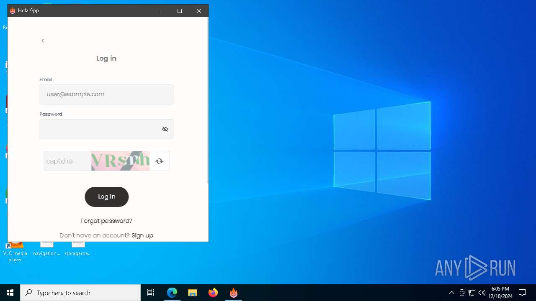Click the meet-now tray icon
Viewport: 536px width, 301px height.
click(x=462, y=293)
